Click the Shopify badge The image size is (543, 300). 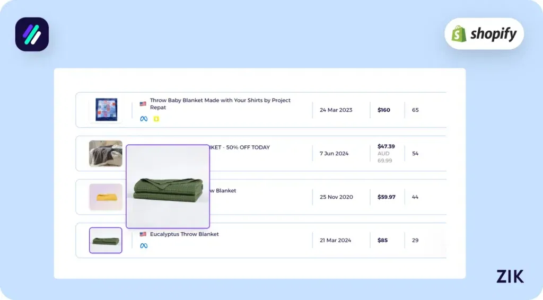pos(484,34)
